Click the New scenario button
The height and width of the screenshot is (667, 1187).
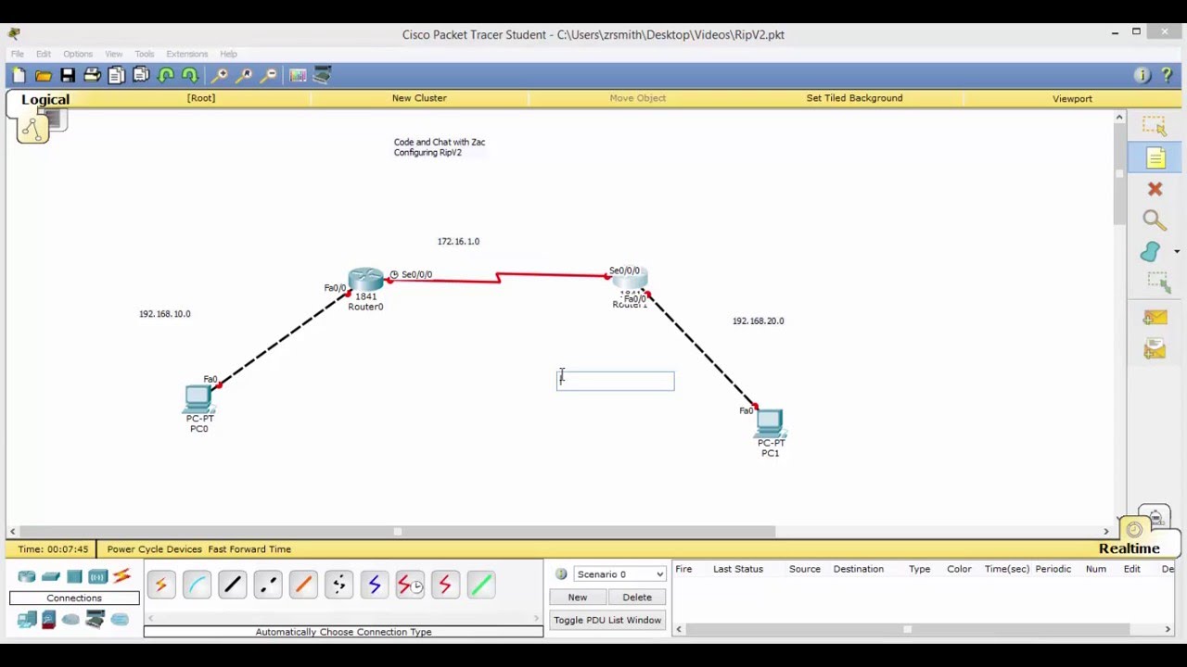point(578,598)
